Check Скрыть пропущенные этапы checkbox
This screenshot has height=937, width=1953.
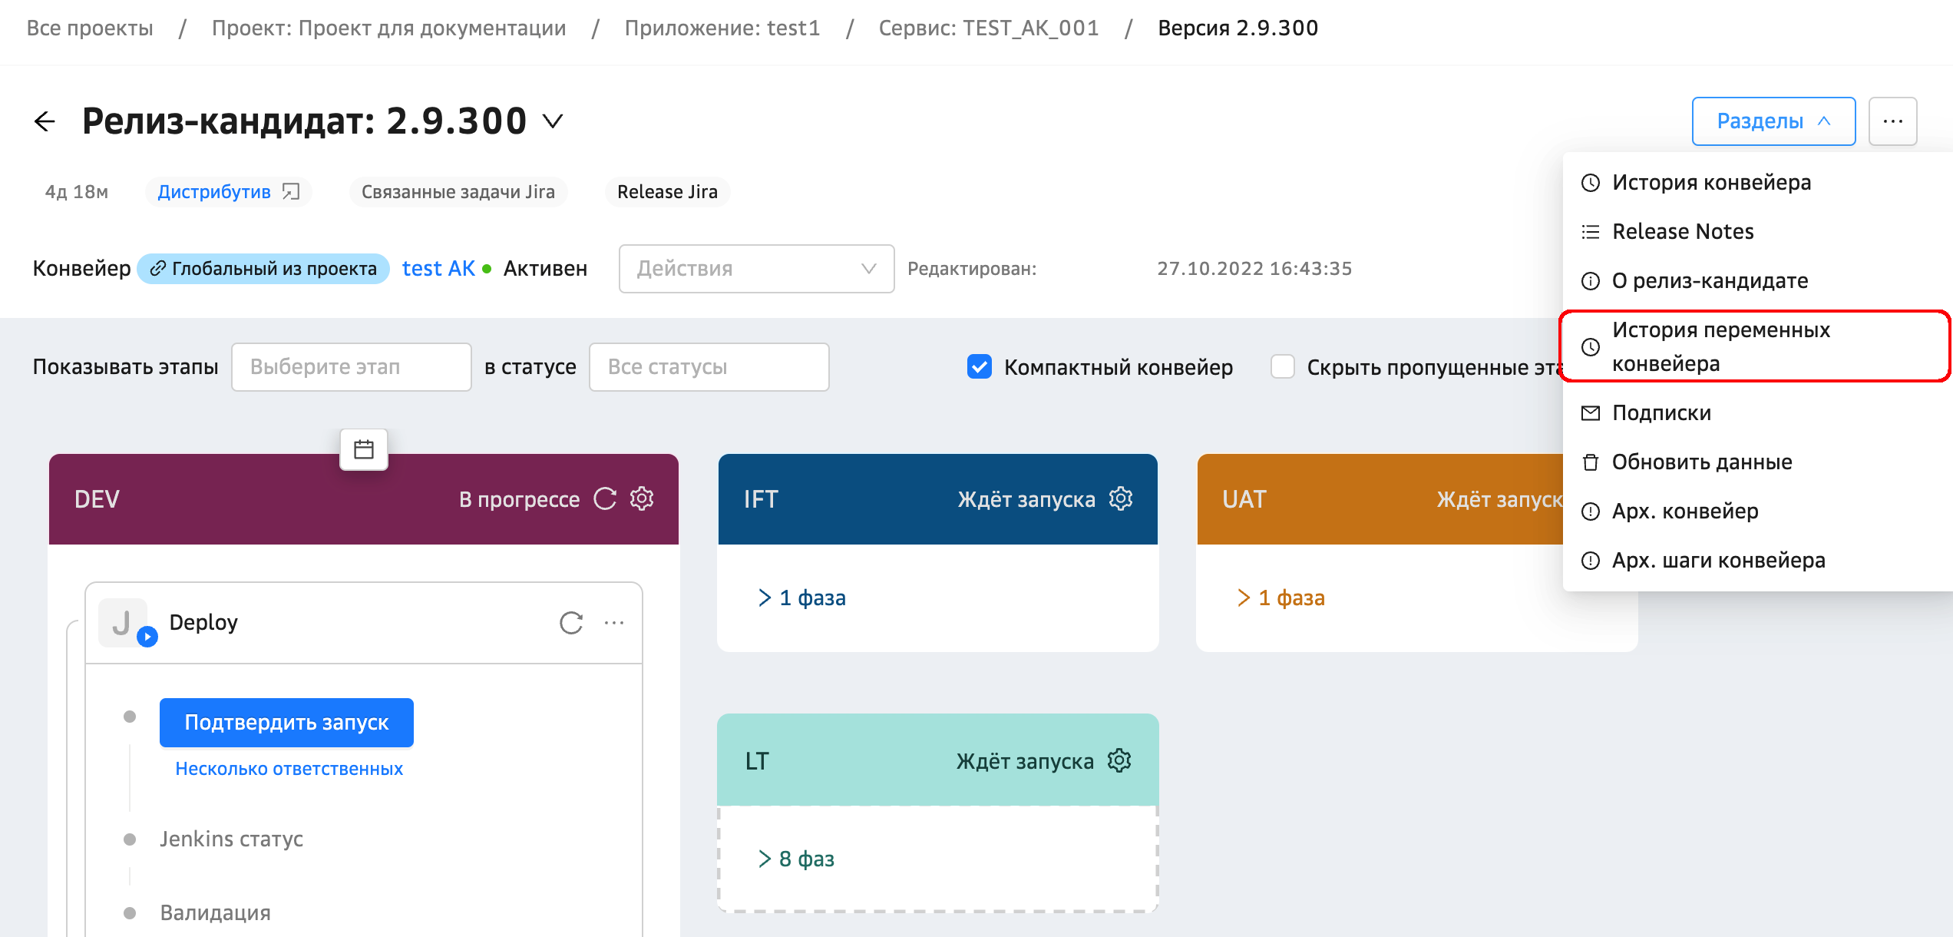(1283, 367)
